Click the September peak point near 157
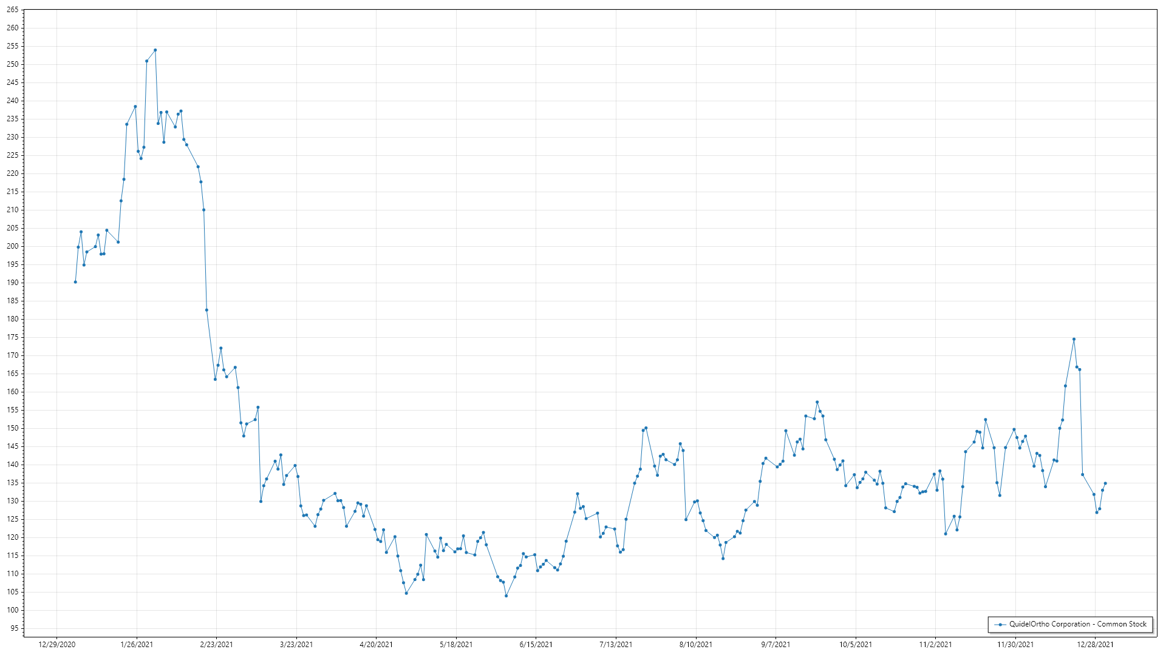Screen dimensions: 1166x655 click(x=817, y=402)
